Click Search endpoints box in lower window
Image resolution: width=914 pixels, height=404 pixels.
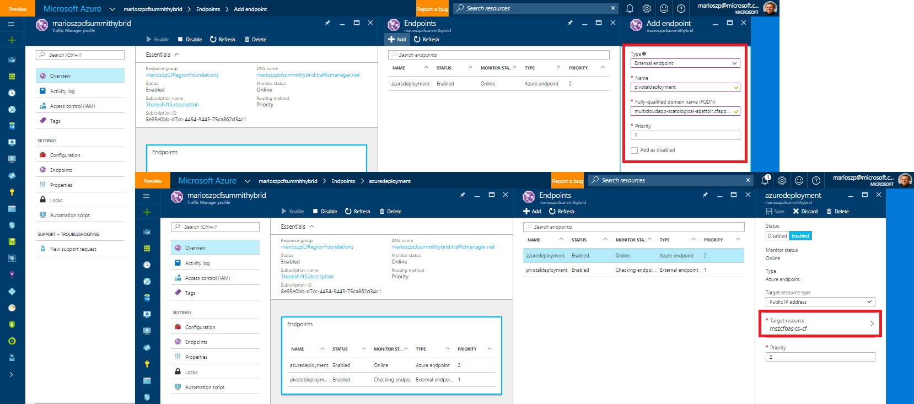point(633,227)
